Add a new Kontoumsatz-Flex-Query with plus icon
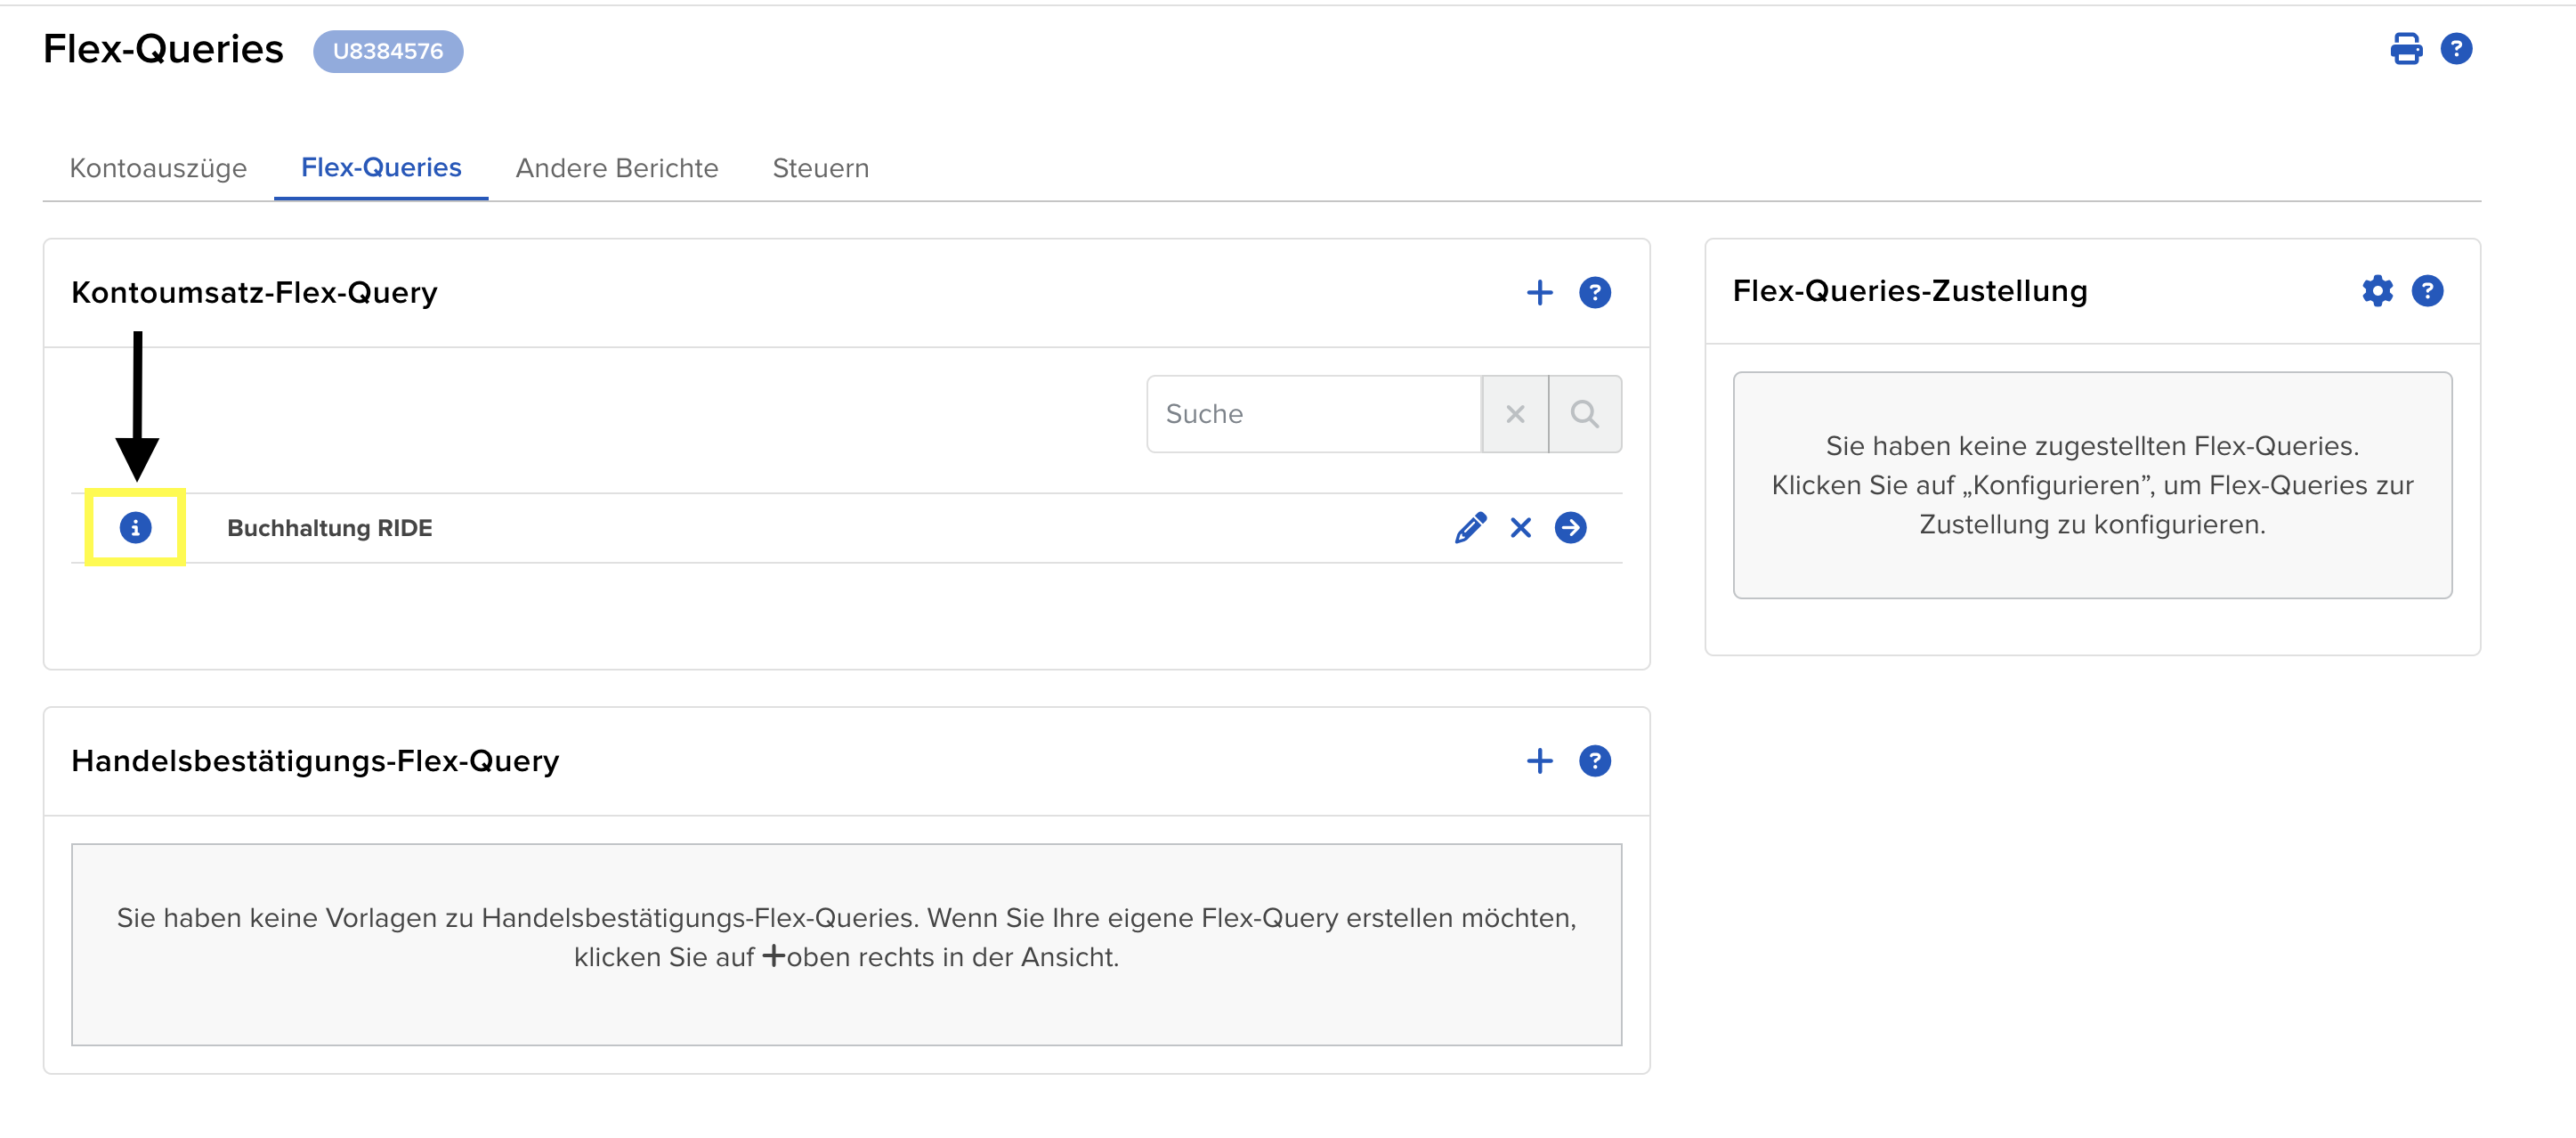 (x=1539, y=293)
